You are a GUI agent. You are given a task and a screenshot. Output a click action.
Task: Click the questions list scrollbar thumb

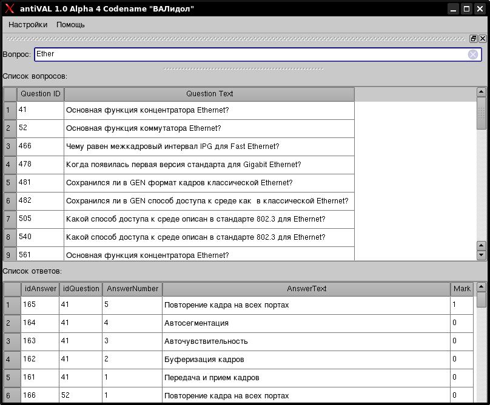click(482, 113)
